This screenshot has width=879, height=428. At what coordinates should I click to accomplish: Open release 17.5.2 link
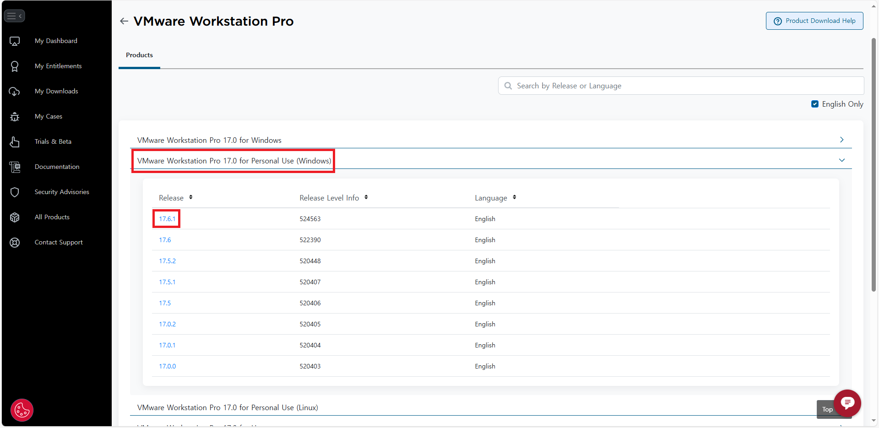pyautogui.click(x=167, y=261)
